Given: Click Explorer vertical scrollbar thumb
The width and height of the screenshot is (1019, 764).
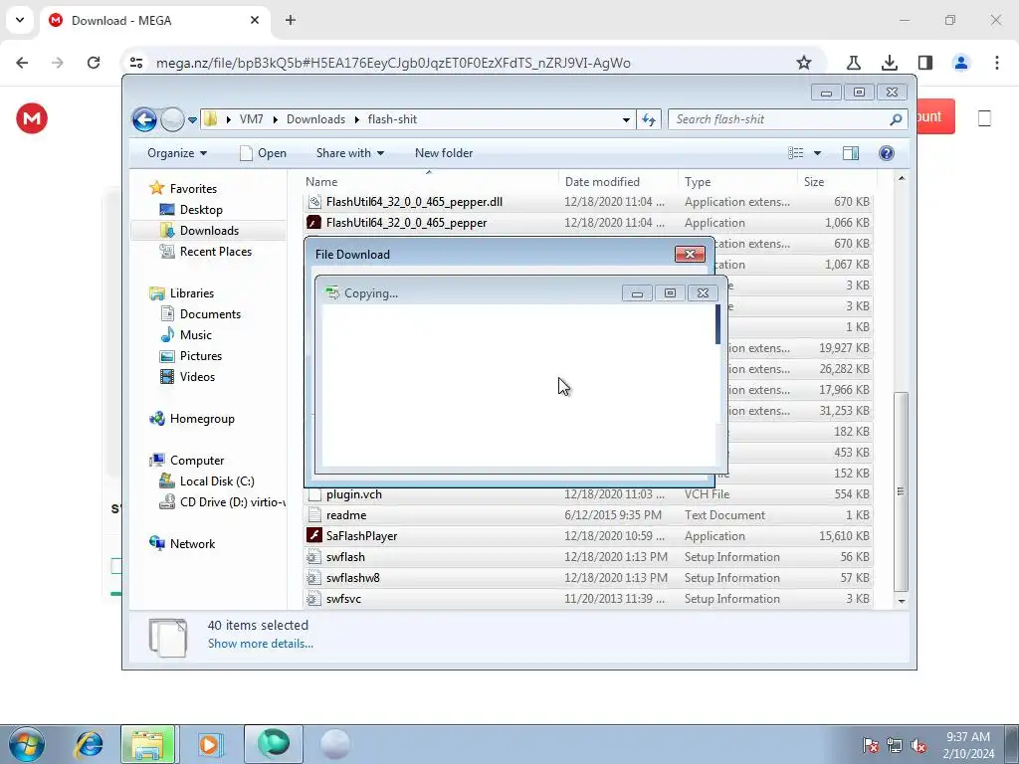Looking at the screenshot, I should point(901,491).
